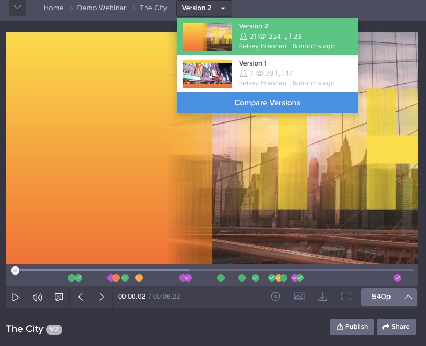Click the Publish button
This screenshot has width=426, height=346.
[x=352, y=327]
